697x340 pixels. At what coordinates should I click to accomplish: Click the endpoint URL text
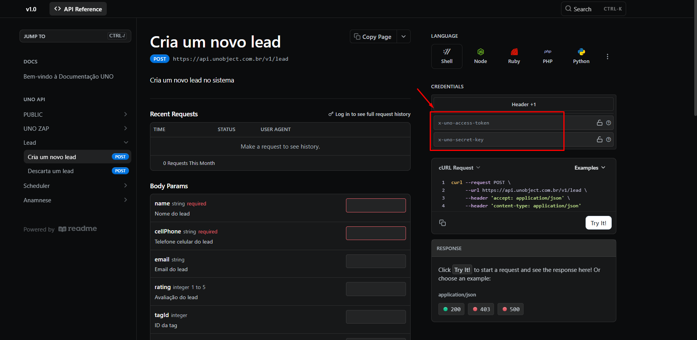pos(231,59)
